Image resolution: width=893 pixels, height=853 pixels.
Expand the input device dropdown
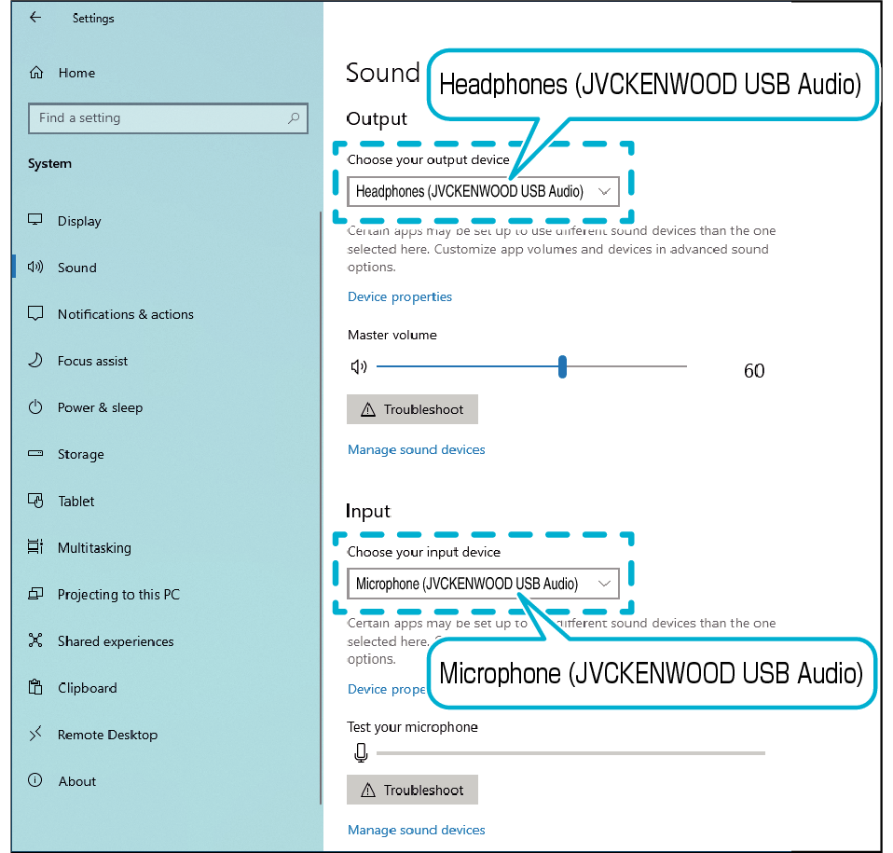tap(484, 584)
